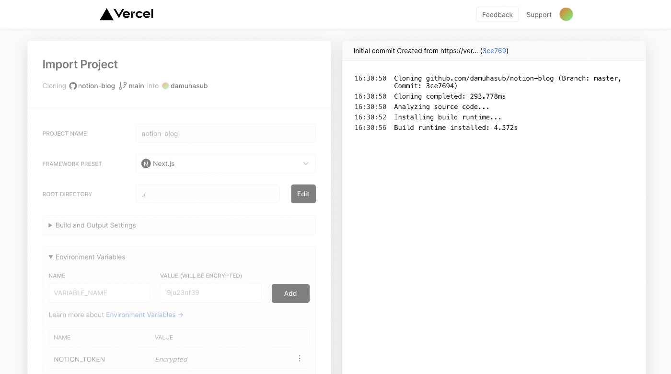
Task: Click the 'Analyzing source code...' log line
Action: [x=441, y=107]
